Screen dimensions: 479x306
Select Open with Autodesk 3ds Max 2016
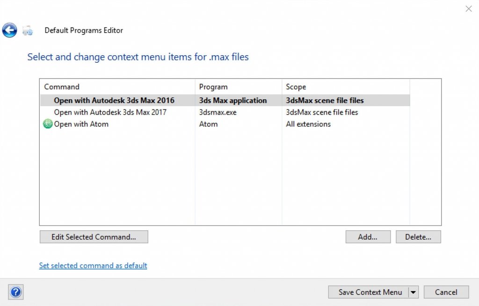coord(225,100)
